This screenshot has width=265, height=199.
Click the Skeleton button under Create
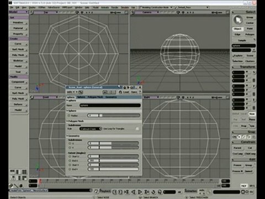[18, 61]
